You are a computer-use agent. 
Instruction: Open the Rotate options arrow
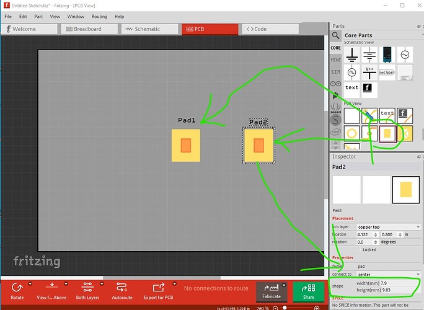pyautogui.click(x=30, y=284)
